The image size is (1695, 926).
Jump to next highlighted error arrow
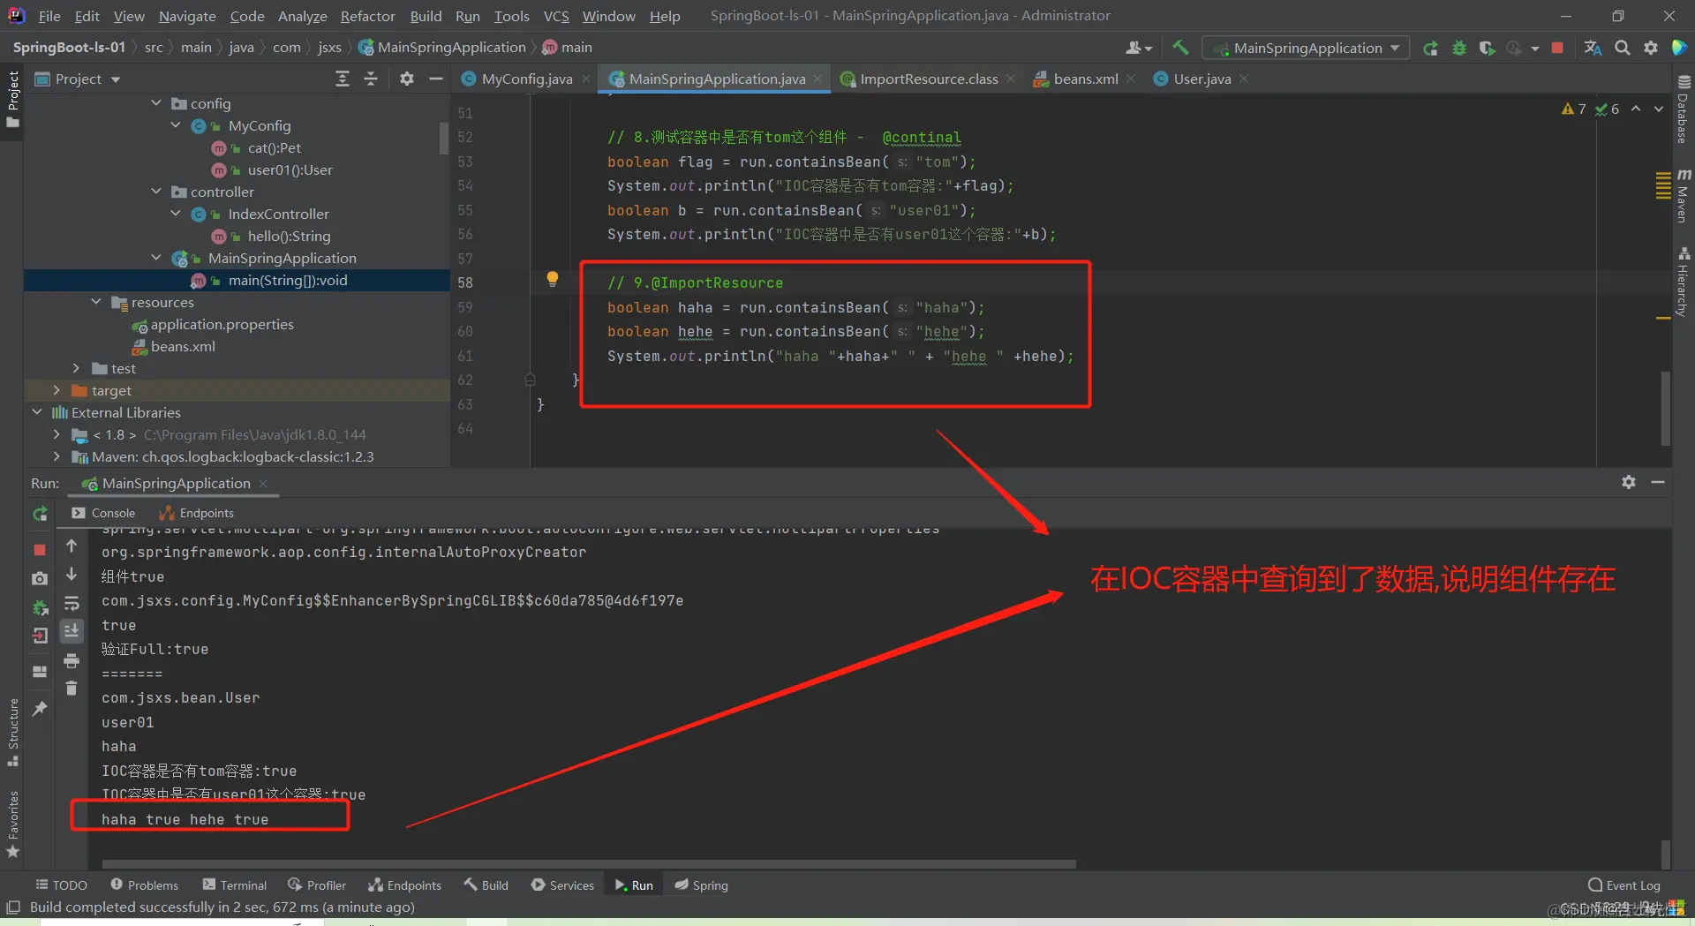(x=1659, y=109)
